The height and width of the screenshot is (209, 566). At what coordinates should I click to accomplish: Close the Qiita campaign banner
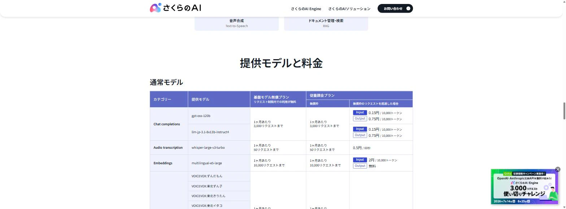tap(558, 169)
